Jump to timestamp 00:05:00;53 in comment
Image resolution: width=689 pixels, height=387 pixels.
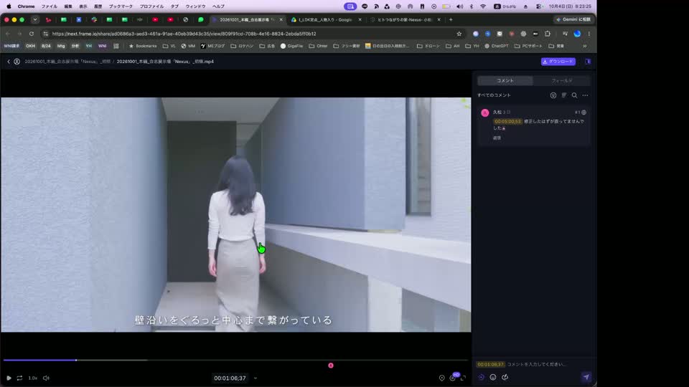tap(507, 122)
